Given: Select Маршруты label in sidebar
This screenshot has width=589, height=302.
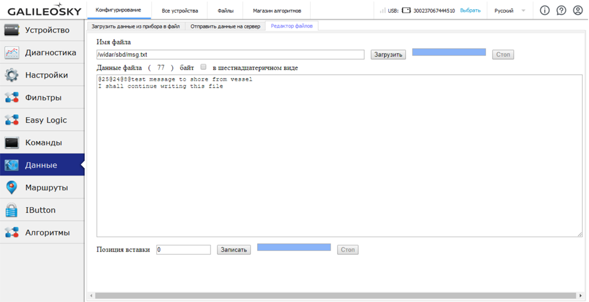Looking at the screenshot, I should click(x=47, y=188).
